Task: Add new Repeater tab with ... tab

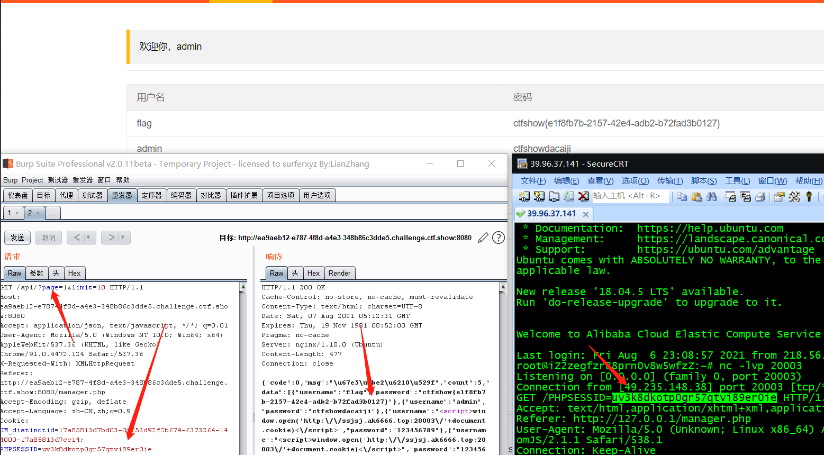Action: 53,213
